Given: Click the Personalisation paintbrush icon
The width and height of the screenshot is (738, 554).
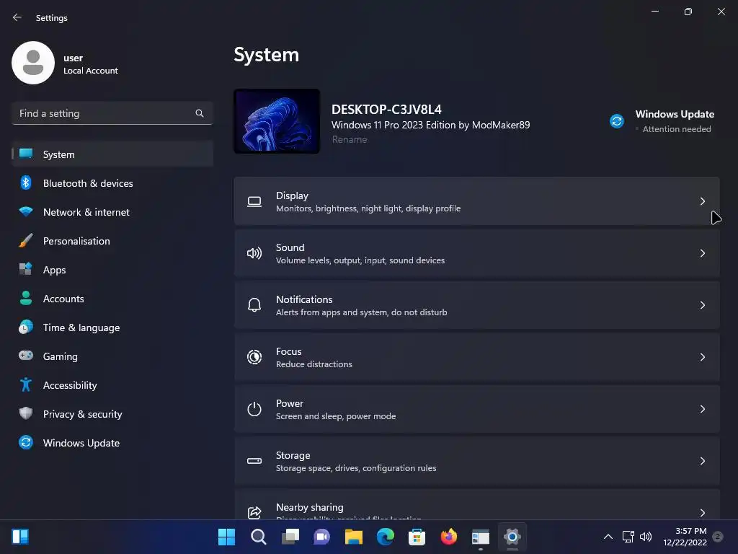Looking at the screenshot, I should pyautogui.click(x=26, y=241).
